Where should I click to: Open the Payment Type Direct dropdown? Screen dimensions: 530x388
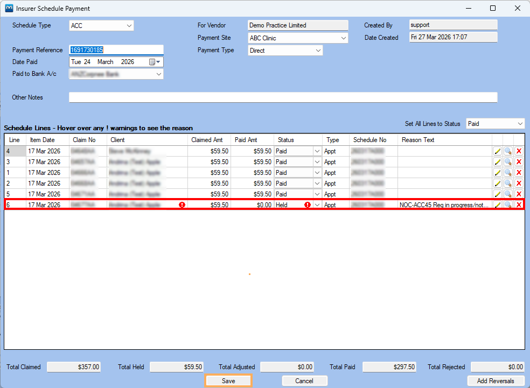[318, 51]
